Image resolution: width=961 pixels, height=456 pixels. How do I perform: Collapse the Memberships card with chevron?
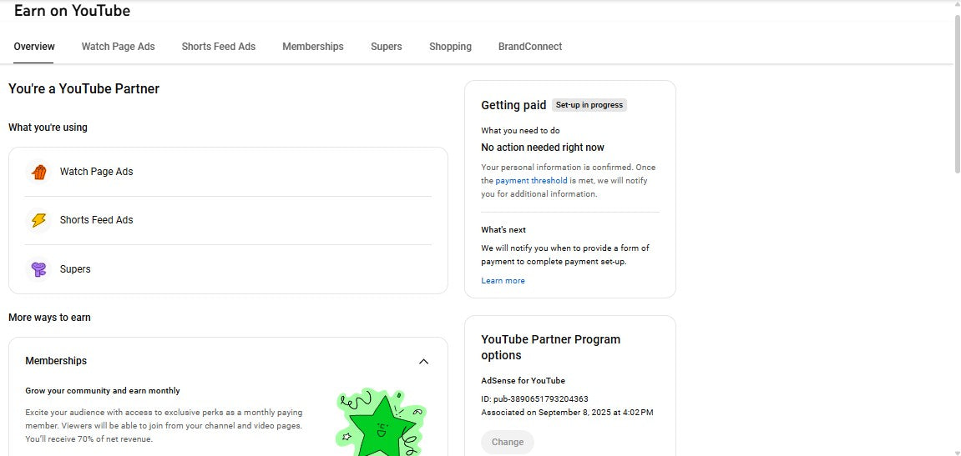[x=423, y=362]
